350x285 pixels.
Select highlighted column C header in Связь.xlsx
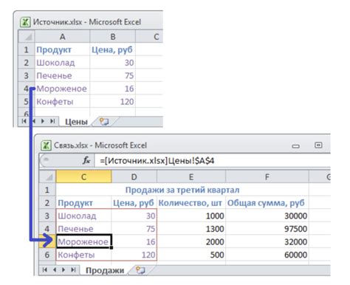(83, 177)
